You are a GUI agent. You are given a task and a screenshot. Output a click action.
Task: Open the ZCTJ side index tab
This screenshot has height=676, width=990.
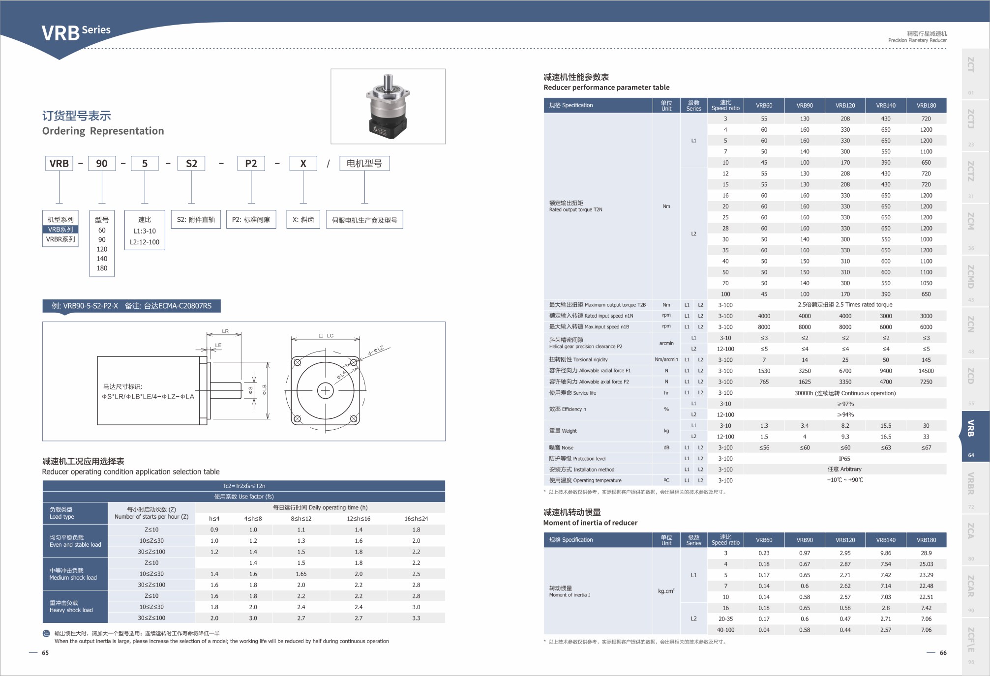(975, 125)
